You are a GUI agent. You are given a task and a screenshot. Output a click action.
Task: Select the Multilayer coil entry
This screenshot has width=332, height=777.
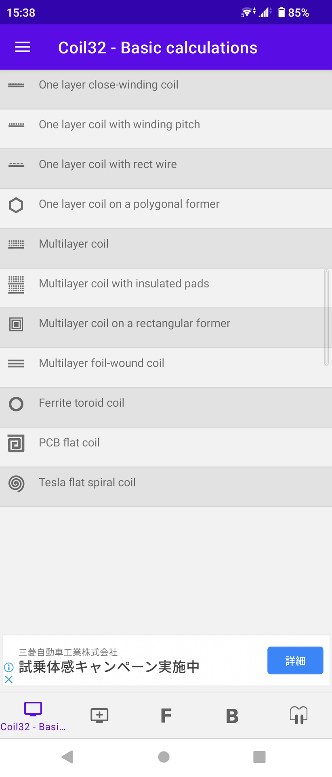[x=74, y=244]
